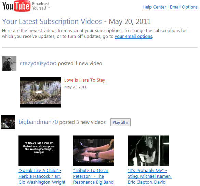Screen dimensions: 200x186
Task: Open the bigbandman70 channel name
Action: pyautogui.click(x=38, y=122)
